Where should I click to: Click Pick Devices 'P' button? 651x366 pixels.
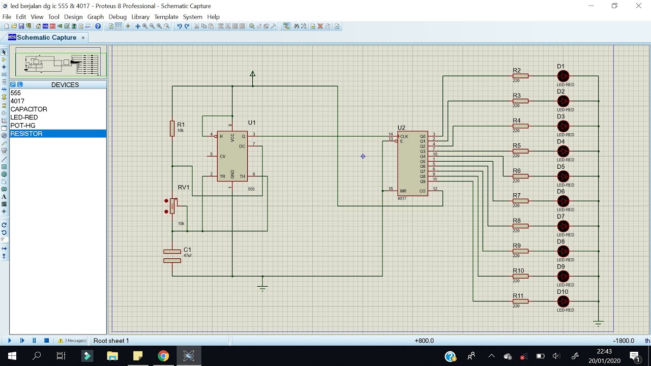(13, 84)
